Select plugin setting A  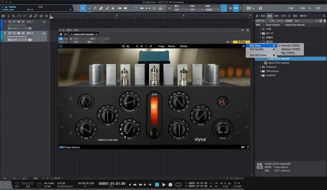click(137, 46)
